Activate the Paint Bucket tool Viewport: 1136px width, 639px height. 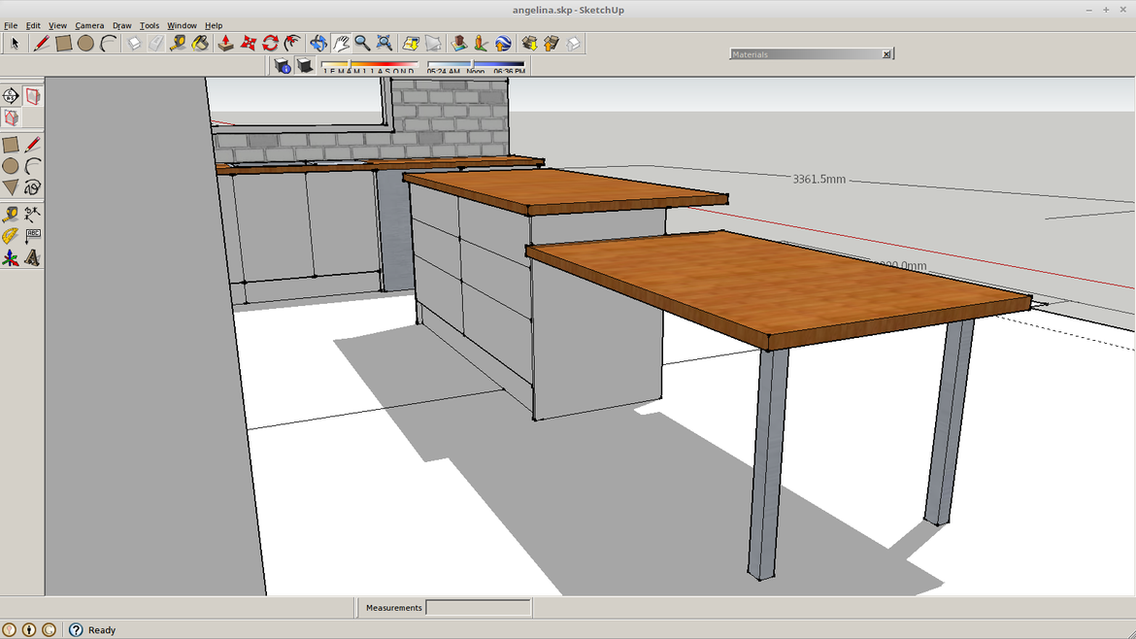(200, 43)
